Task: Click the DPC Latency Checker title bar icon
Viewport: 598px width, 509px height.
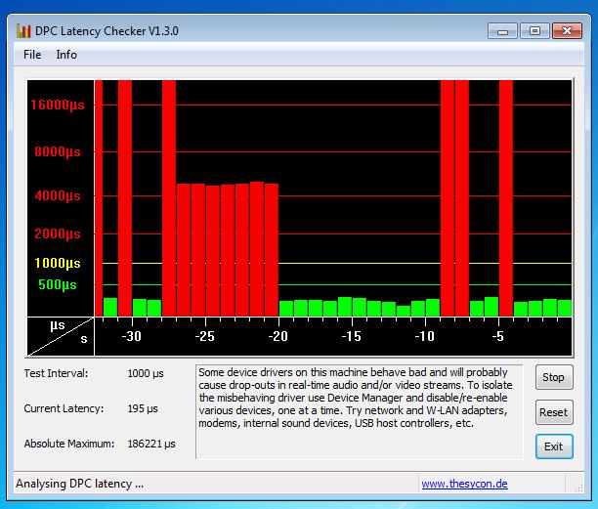Action: click(x=23, y=31)
